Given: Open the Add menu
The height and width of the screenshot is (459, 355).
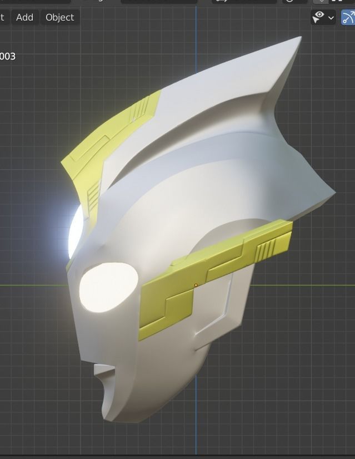Looking at the screenshot, I should [x=24, y=17].
